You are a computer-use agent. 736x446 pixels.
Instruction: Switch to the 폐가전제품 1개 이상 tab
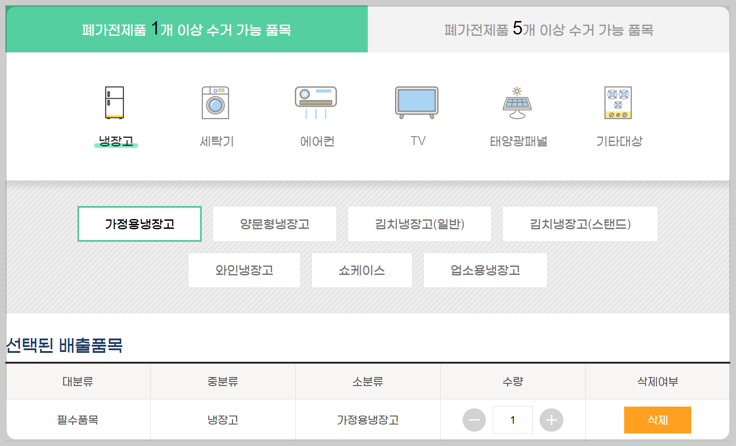[186, 28]
